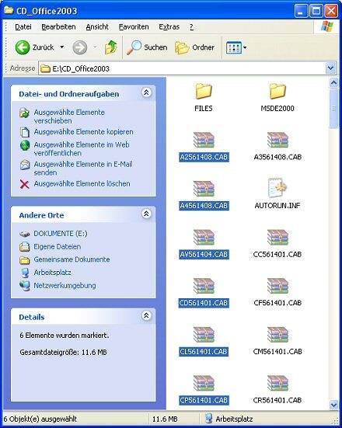342x428 pixels.
Task: Click the views grid icon in toolbar
Action: 233,47
